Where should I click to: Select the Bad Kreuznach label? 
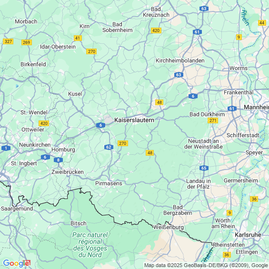(156, 12)
